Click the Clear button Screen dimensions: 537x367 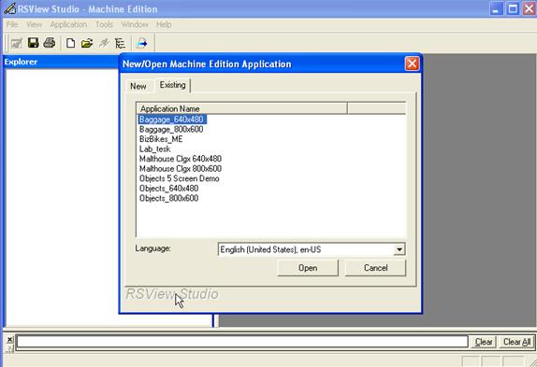[x=484, y=342]
